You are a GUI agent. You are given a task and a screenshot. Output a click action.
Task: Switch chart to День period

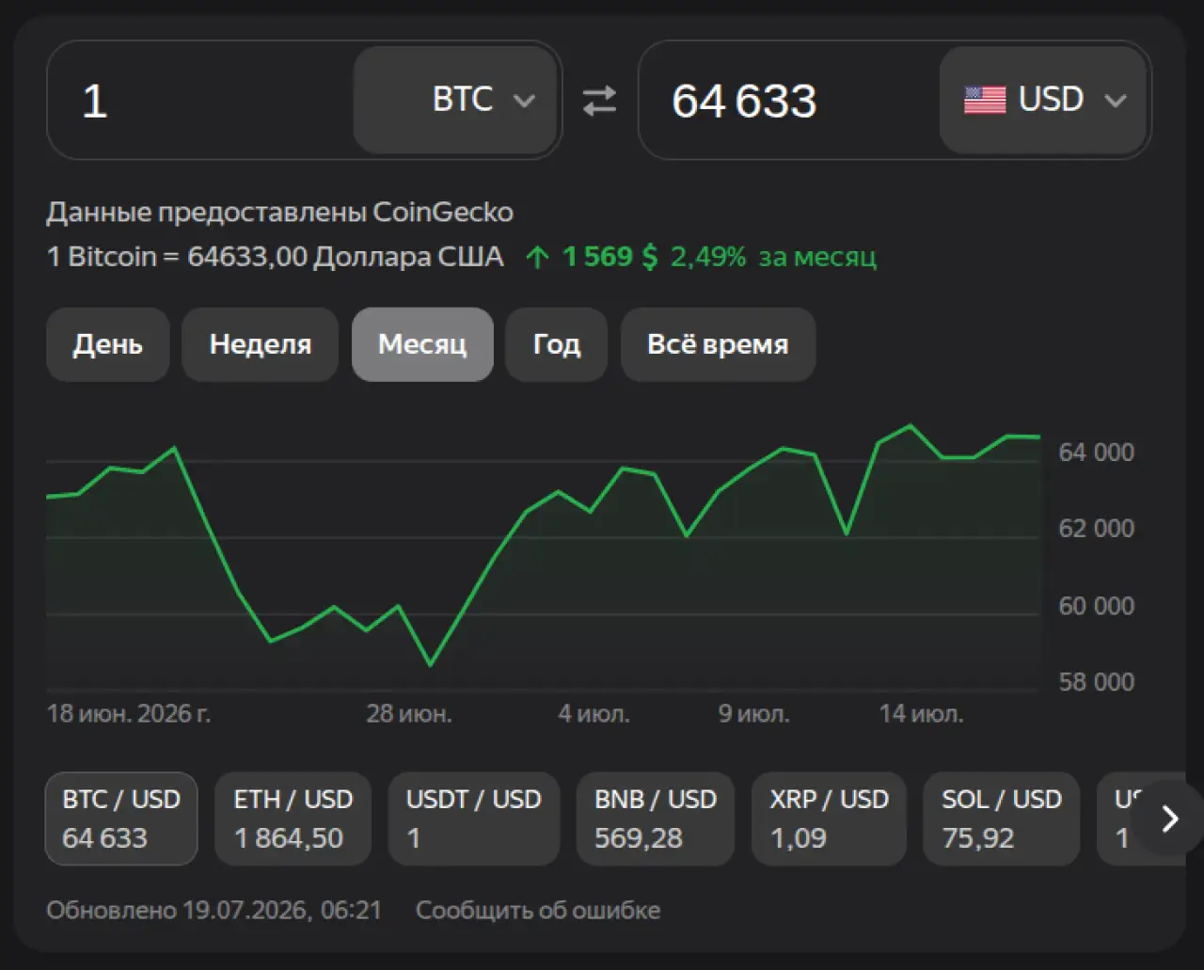[108, 344]
